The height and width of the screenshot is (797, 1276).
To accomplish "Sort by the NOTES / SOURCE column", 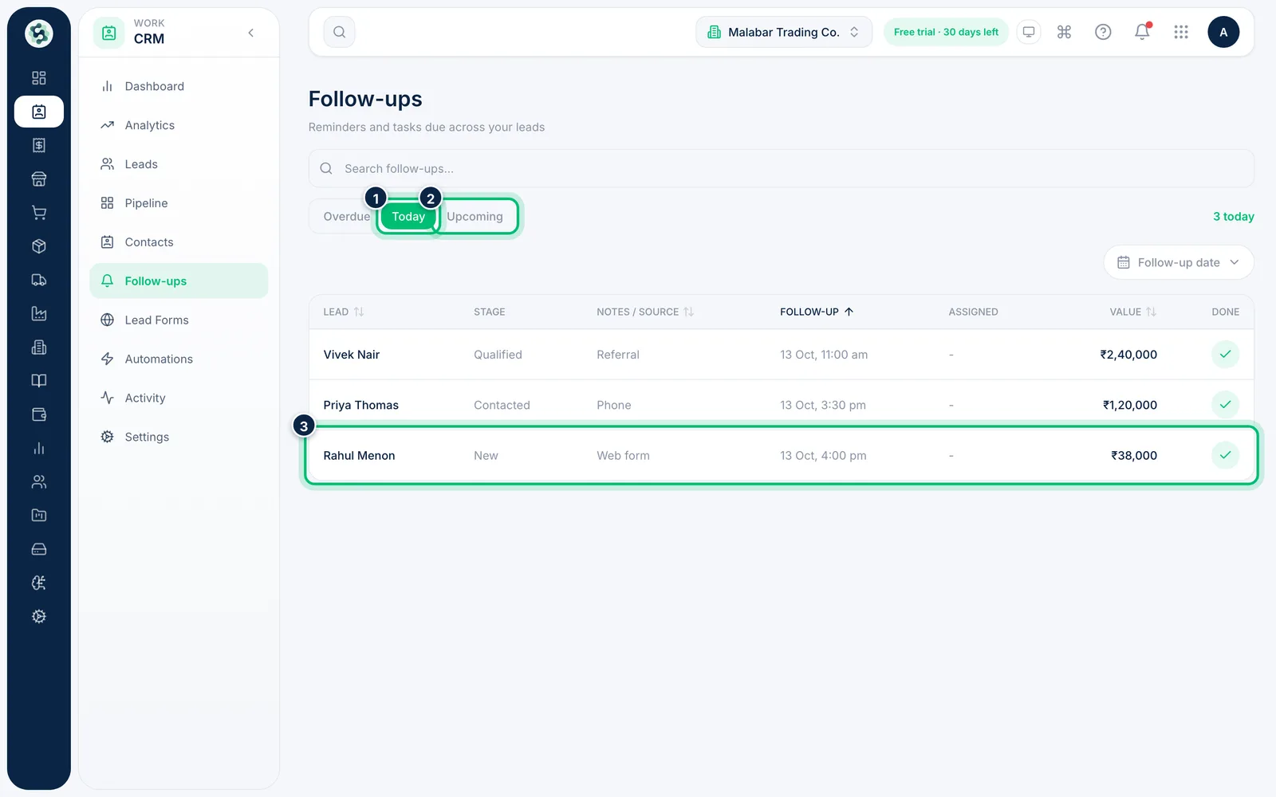I will point(645,312).
